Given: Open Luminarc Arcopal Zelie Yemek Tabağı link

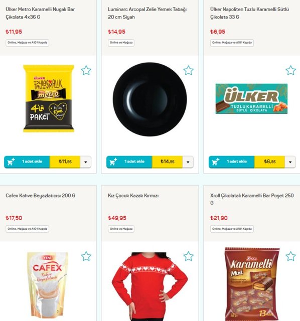Looking at the screenshot, I should pyautogui.click(x=147, y=13).
